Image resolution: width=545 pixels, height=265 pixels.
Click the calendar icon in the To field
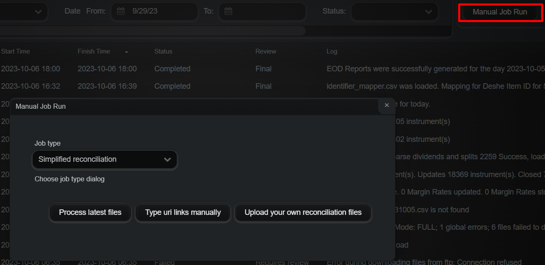228,11
